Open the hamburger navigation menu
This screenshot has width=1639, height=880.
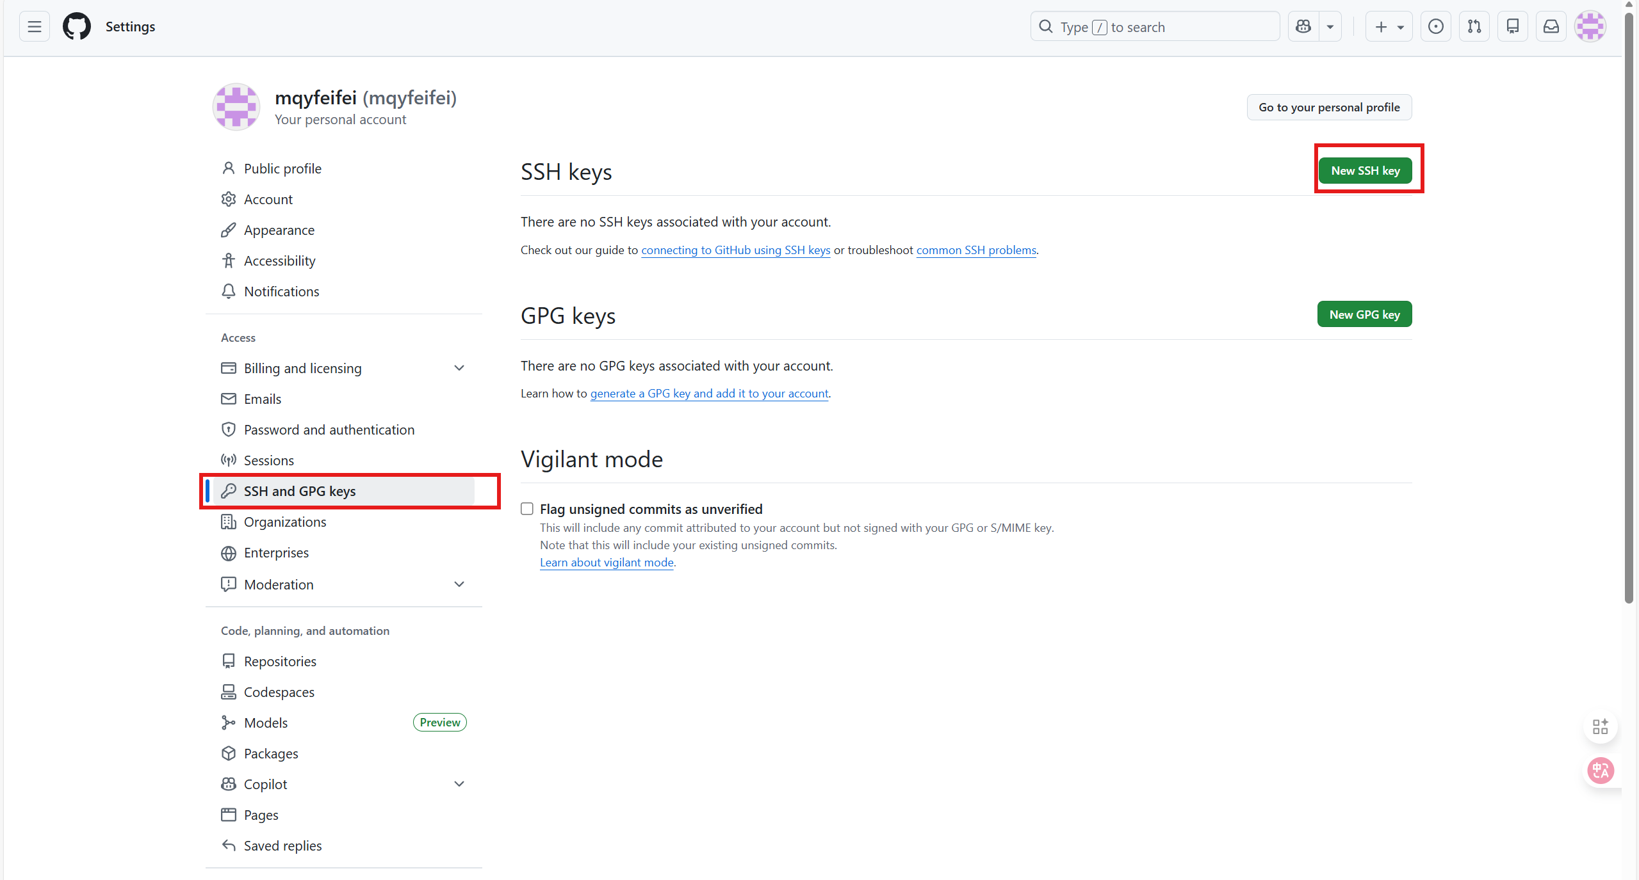(35, 27)
